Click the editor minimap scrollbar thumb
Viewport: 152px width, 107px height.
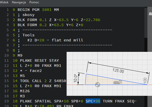coord(146,22)
